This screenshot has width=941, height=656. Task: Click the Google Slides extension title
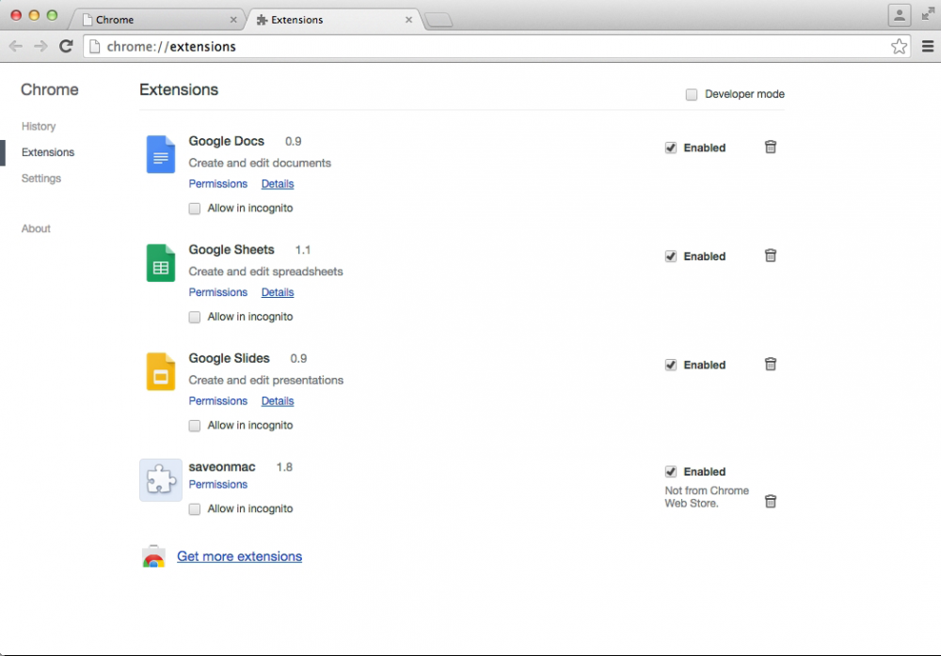[229, 358]
